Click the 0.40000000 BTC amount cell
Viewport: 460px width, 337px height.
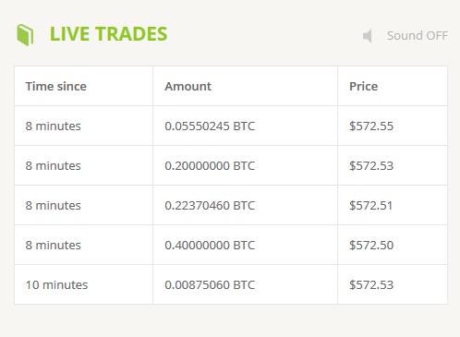(245, 245)
